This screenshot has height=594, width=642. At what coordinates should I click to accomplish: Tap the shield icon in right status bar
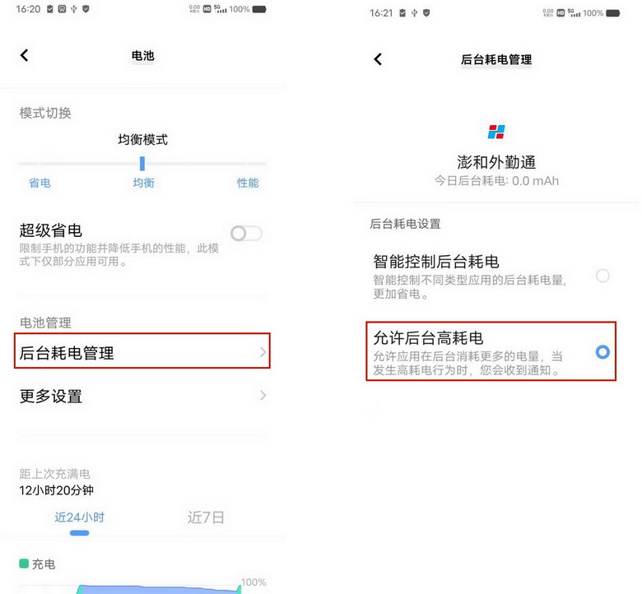click(x=426, y=13)
